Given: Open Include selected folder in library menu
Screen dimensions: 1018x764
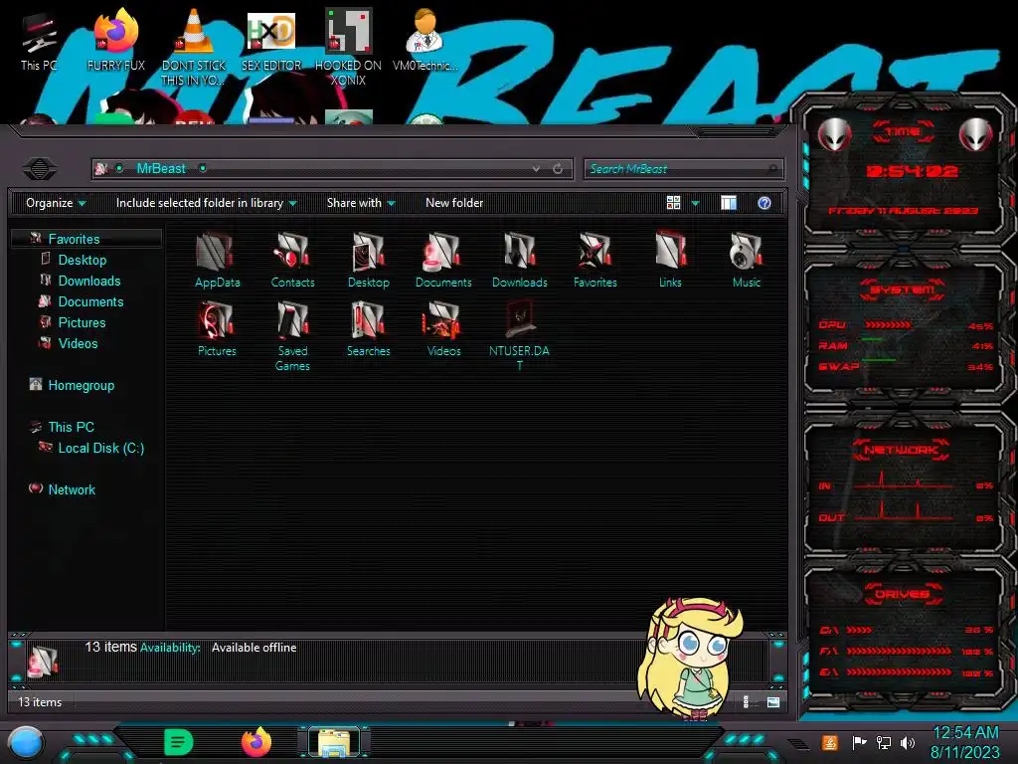Looking at the screenshot, I should click(x=206, y=203).
